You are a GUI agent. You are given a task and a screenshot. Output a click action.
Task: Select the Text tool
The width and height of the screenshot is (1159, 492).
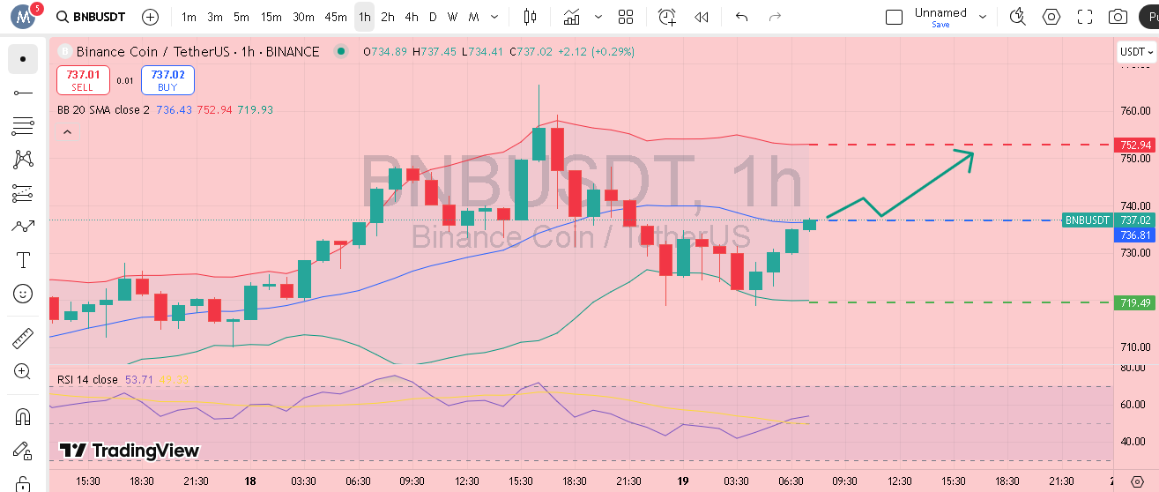(23, 260)
